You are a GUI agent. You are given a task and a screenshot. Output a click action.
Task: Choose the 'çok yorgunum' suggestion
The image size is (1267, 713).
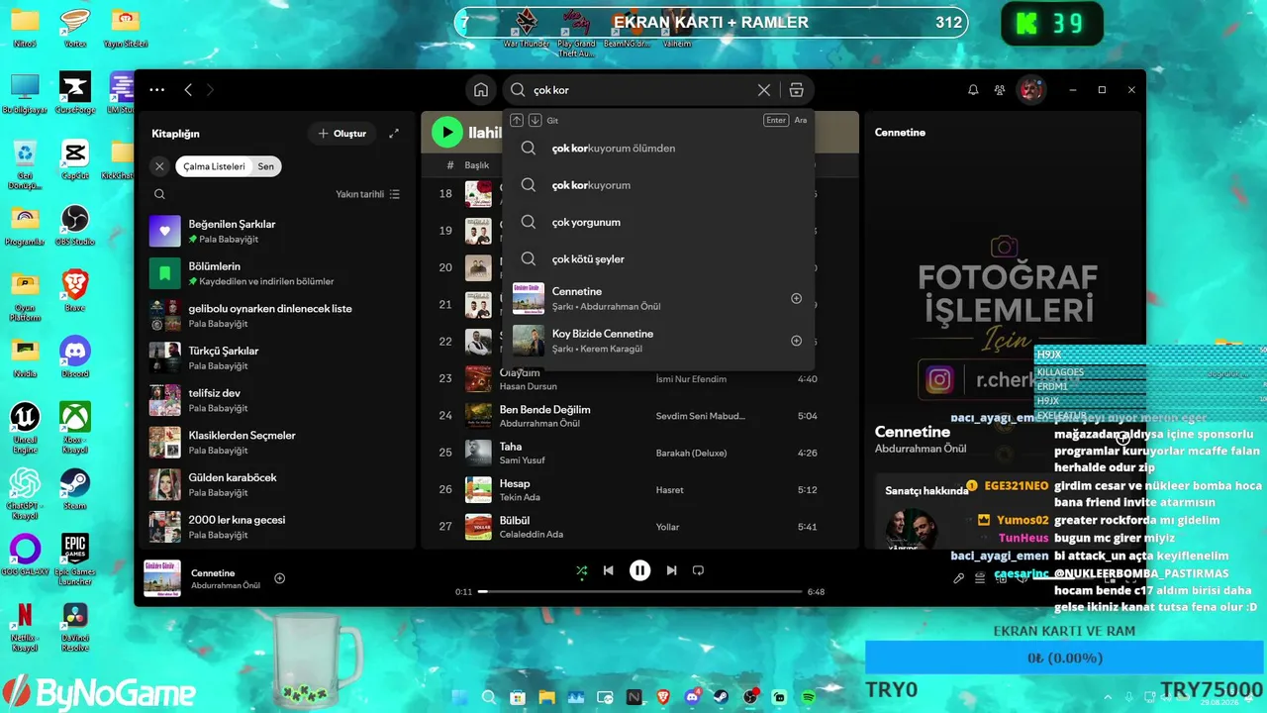pos(658,222)
